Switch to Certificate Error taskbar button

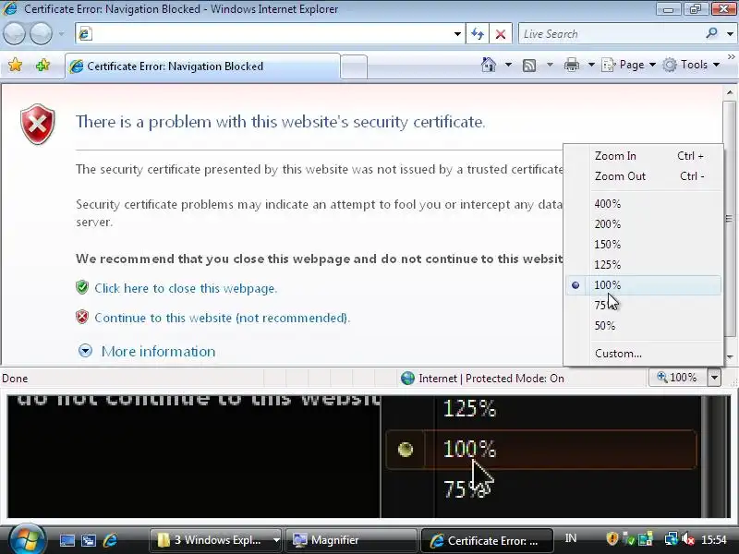486,540
